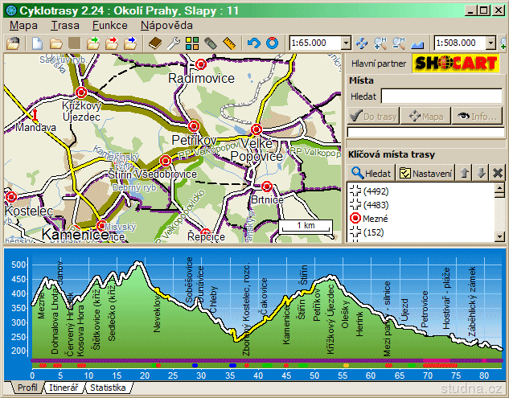Open the wrench settings tool

(174, 43)
